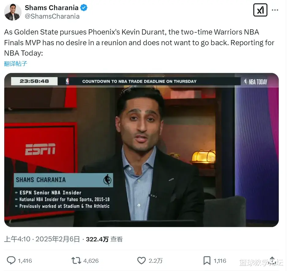This screenshot has width=287, height=271.
Task: Open the 1,416 replies count
Action: point(25,261)
